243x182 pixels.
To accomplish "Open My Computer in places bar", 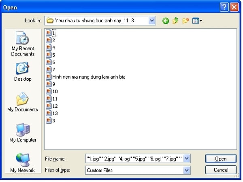I will pos(23,133).
